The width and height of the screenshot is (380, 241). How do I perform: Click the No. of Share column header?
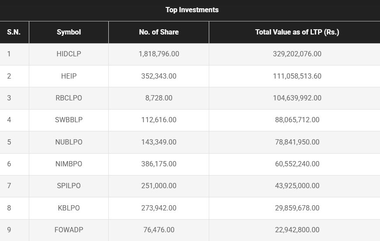click(x=159, y=32)
